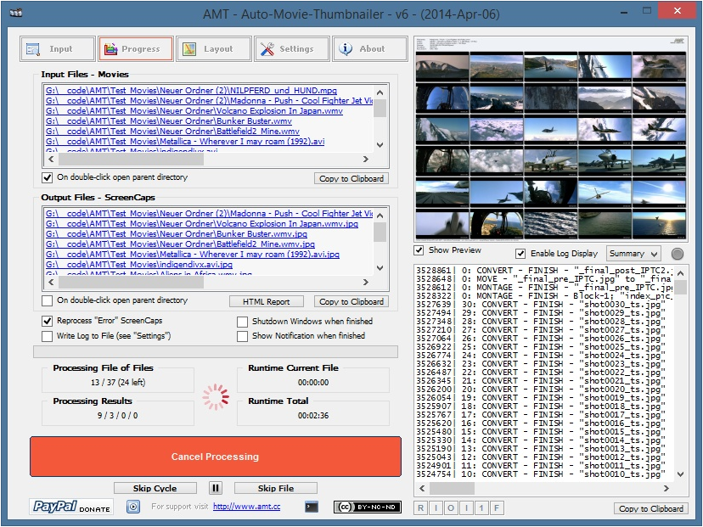The width and height of the screenshot is (703, 527).
Task: Uncheck the Show Preview checkbox
Action: [419, 251]
